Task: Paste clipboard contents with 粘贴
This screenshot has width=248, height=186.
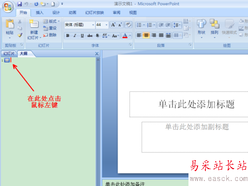Action: 10,29
